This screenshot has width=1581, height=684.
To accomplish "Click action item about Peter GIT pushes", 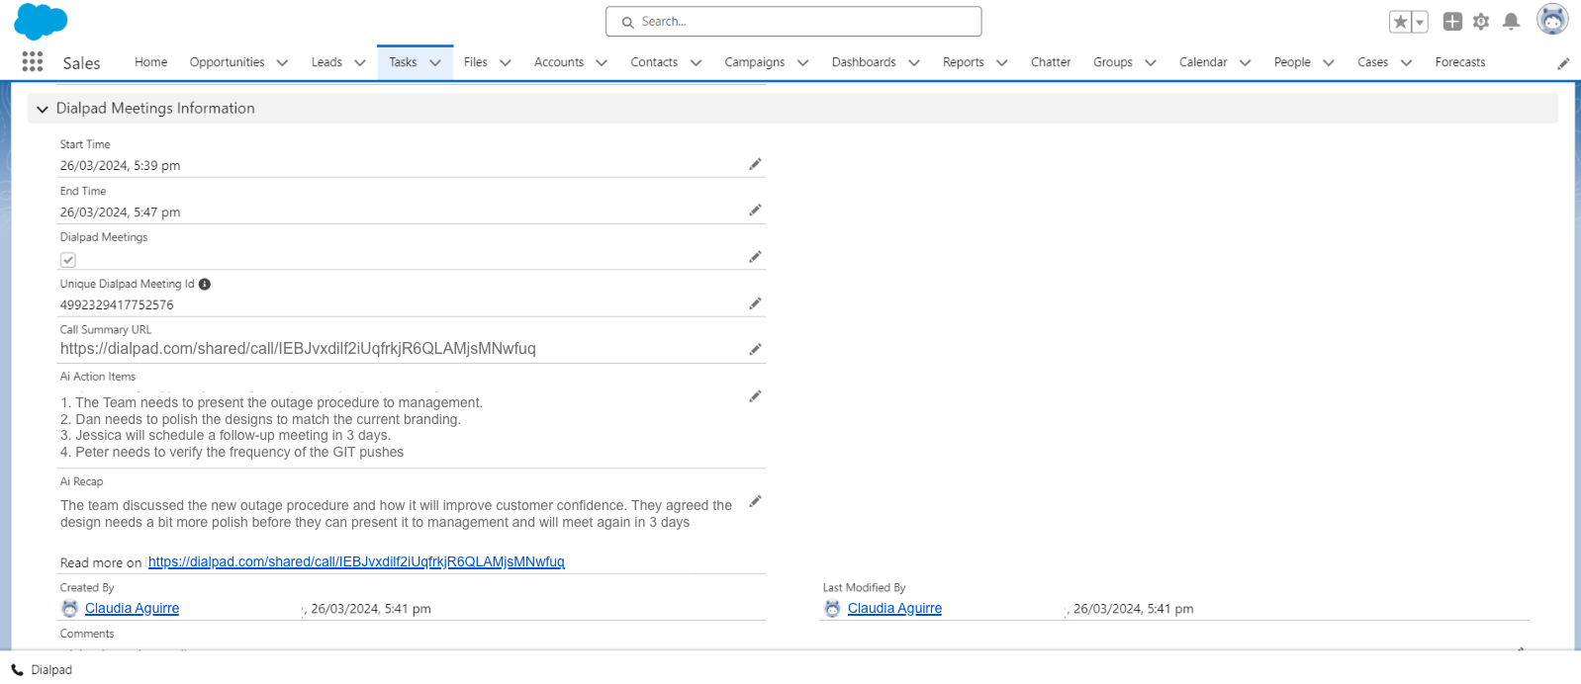I will tap(232, 453).
